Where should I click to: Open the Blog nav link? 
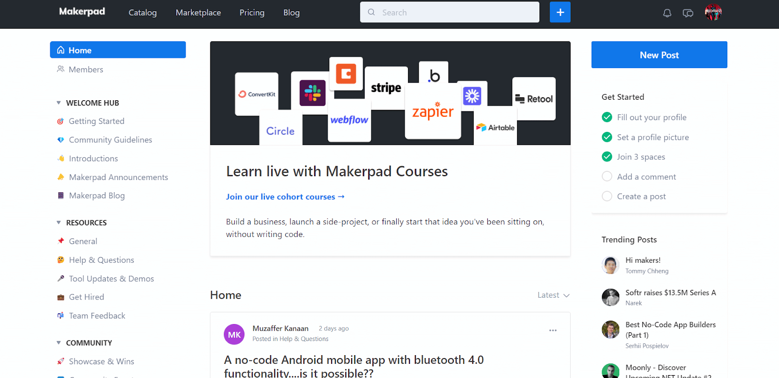[292, 13]
